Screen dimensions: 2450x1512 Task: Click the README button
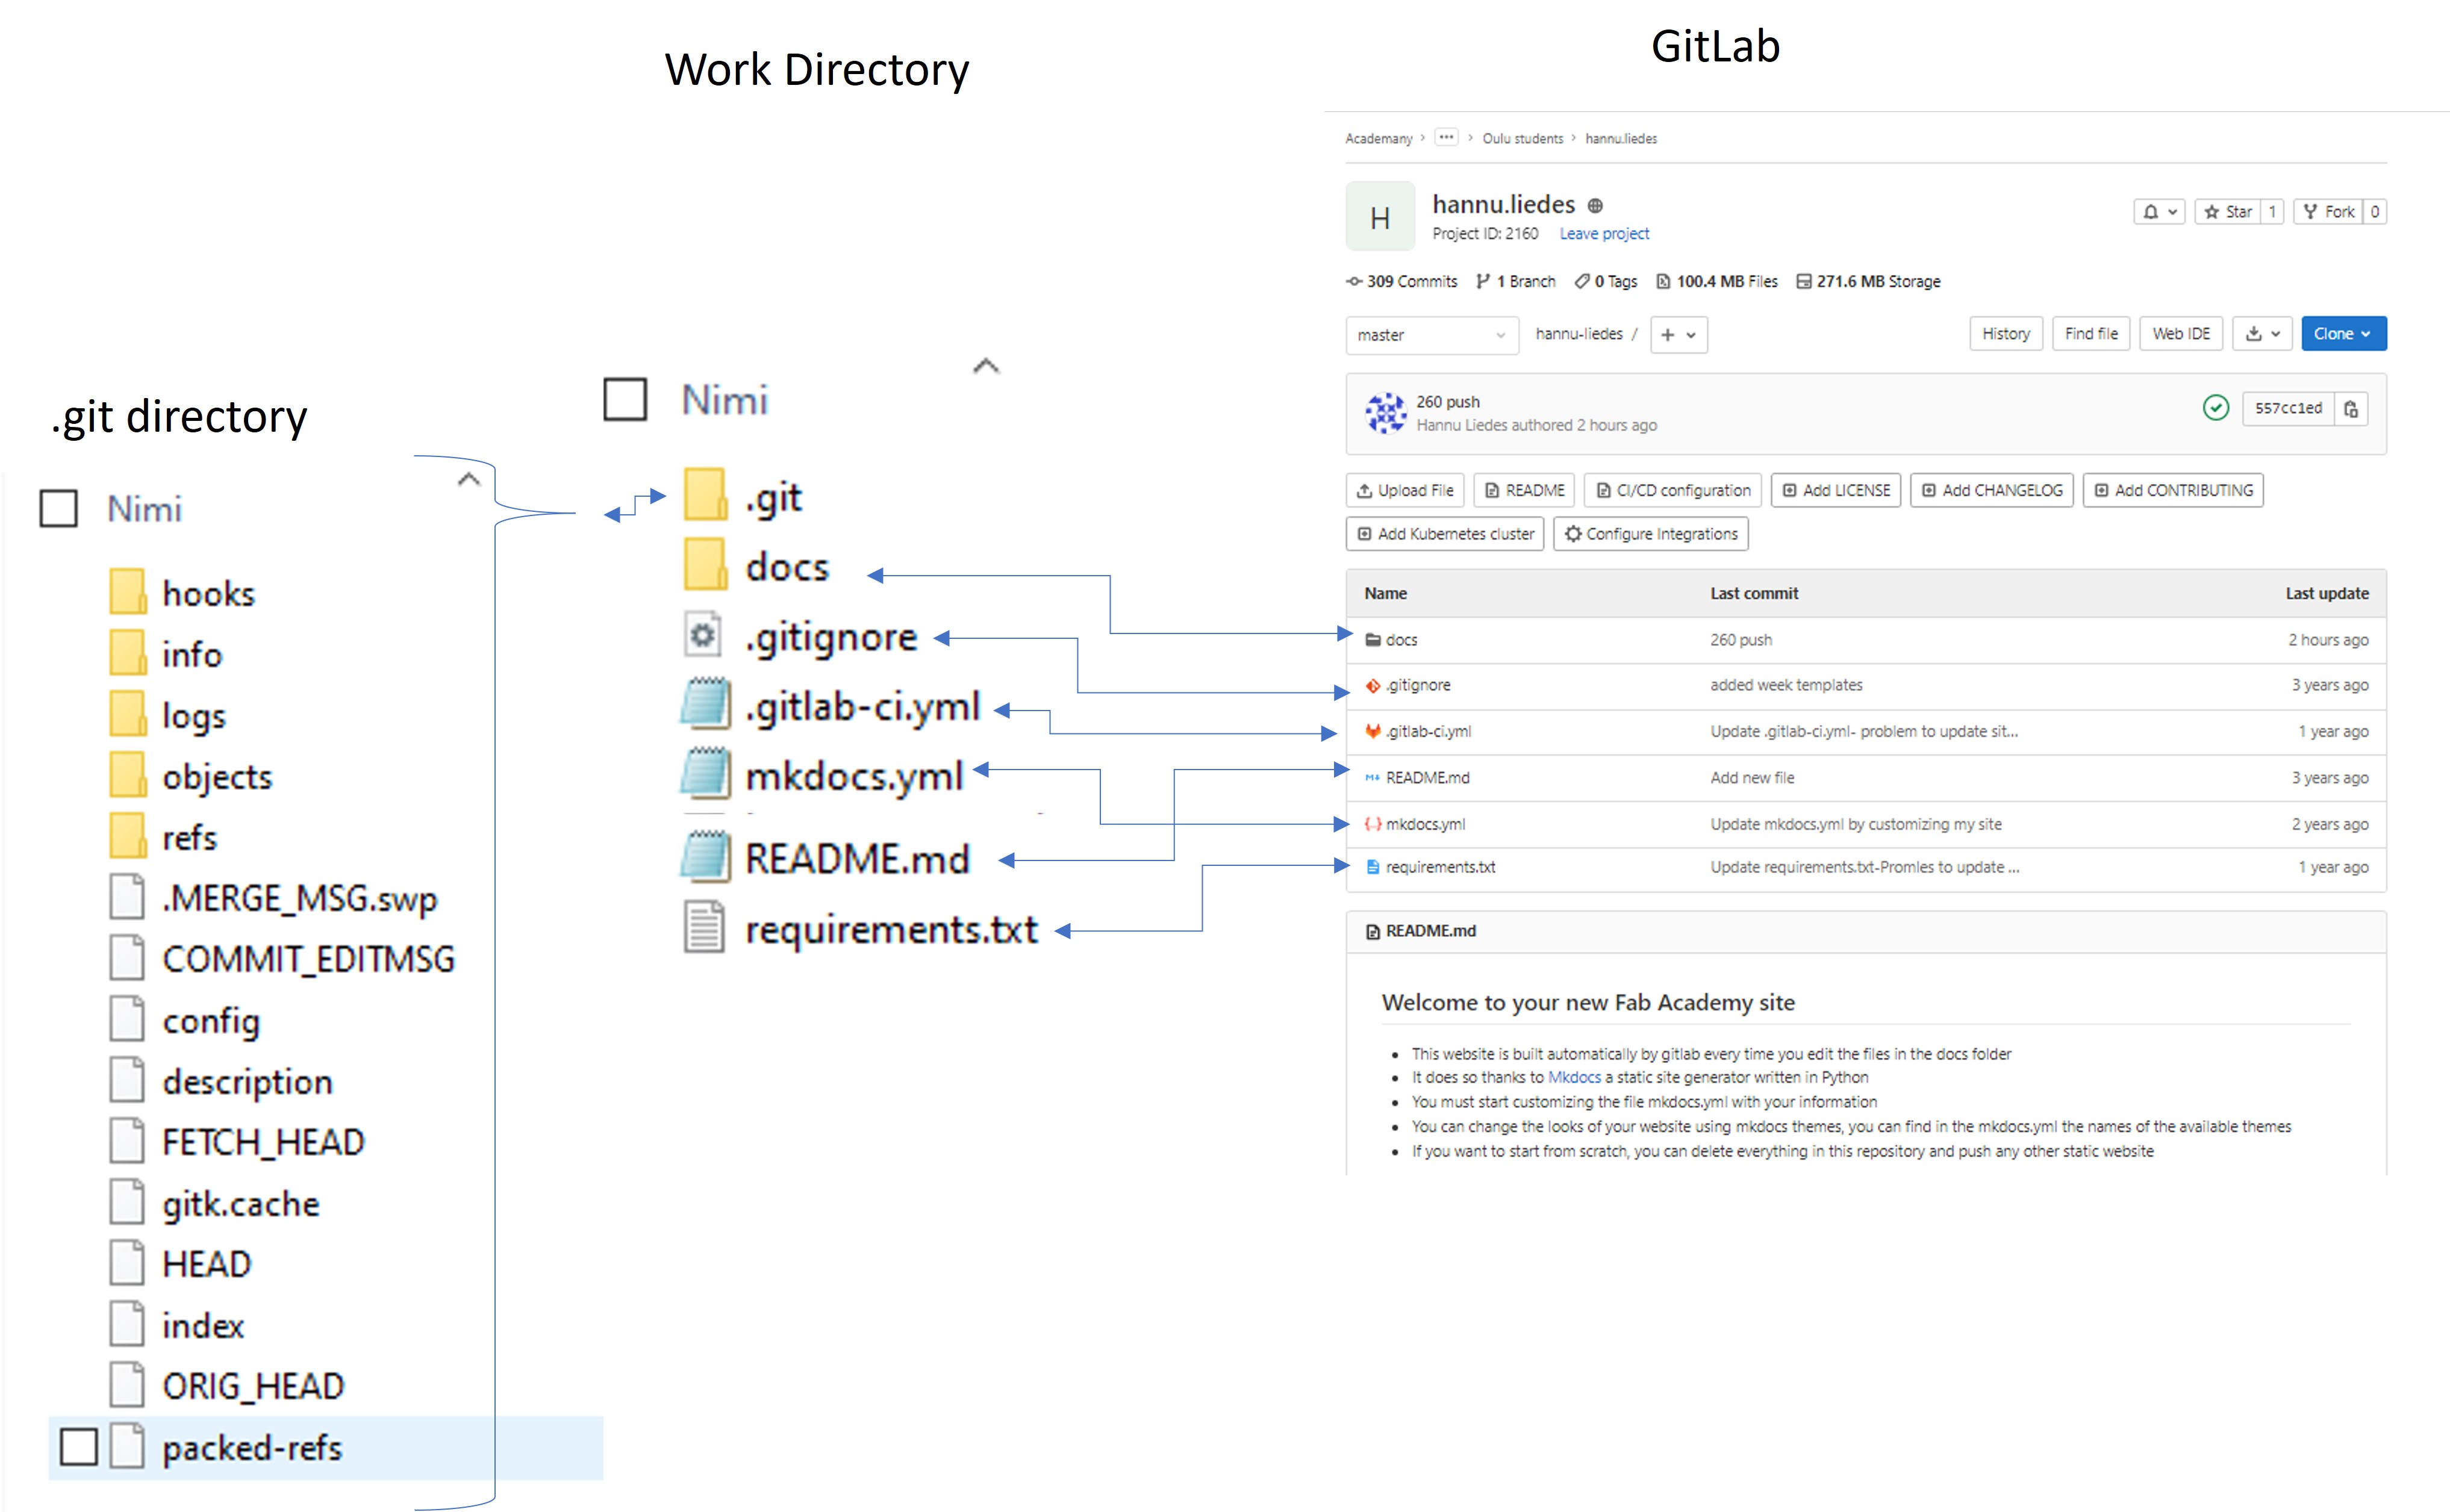pos(1524,490)
